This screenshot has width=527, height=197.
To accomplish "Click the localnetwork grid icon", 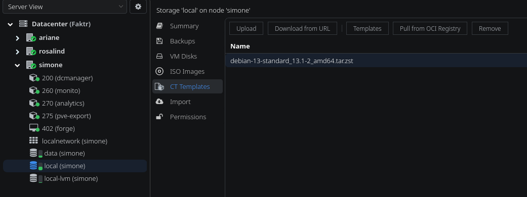I will (x=33, y=140).
